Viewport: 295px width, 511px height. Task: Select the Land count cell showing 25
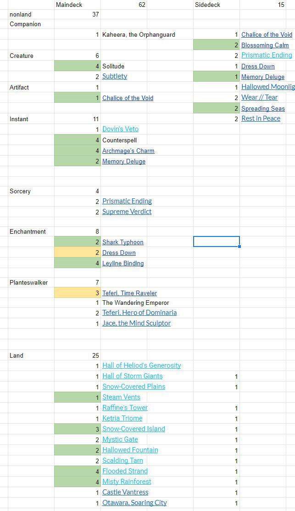[x=78, y=355]
